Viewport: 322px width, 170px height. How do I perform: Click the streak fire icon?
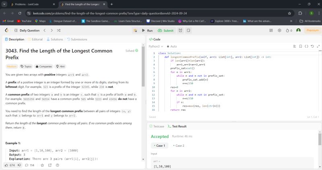(x=289, y=30)
